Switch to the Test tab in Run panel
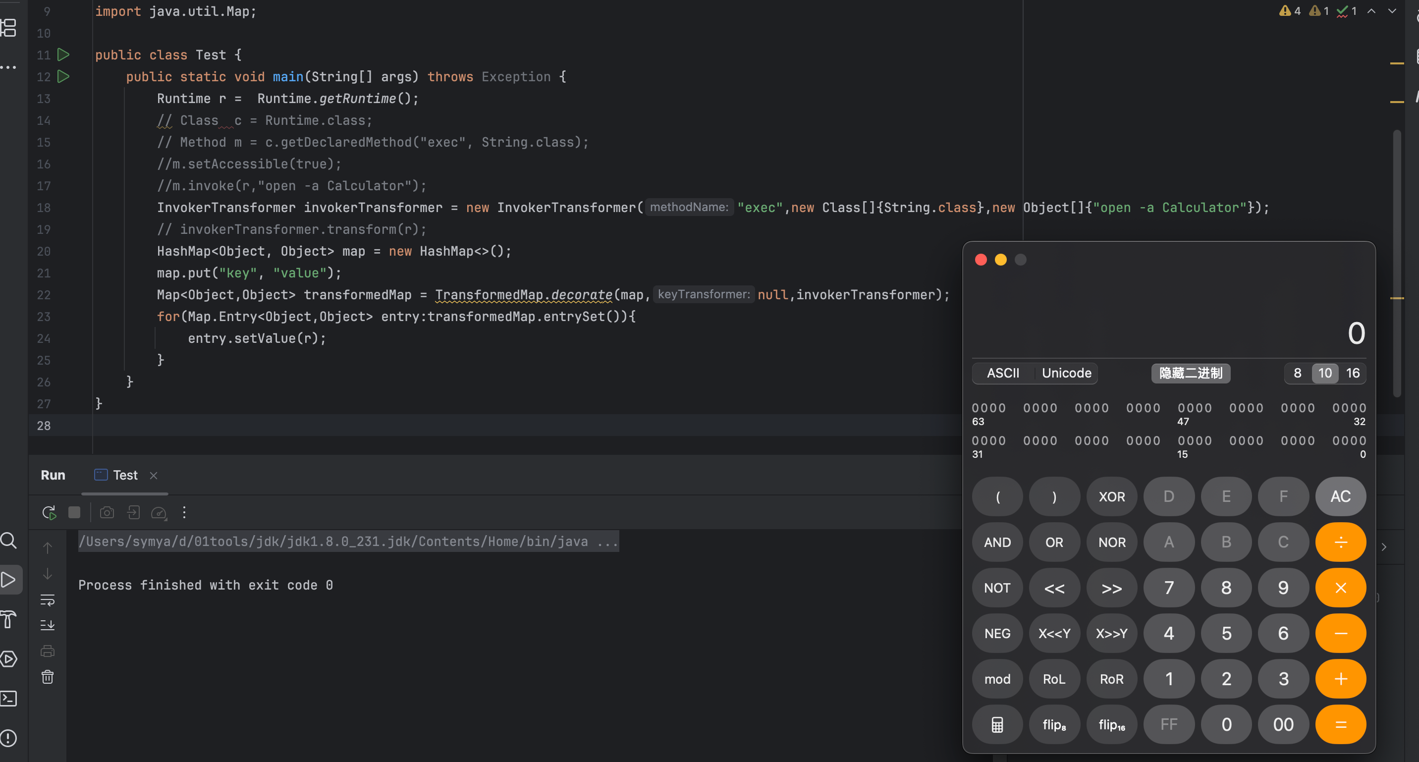This screenshot has height=762, width=1419. point(124,475)
